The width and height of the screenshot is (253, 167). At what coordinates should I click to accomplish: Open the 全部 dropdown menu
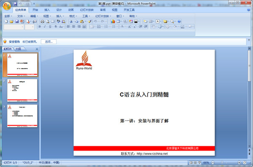tap(8, 16)
